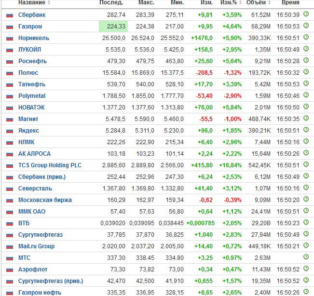This screenshot has height=296, width=314.
Task: Click Магнит time value 16:50:35
Action: 288,119
